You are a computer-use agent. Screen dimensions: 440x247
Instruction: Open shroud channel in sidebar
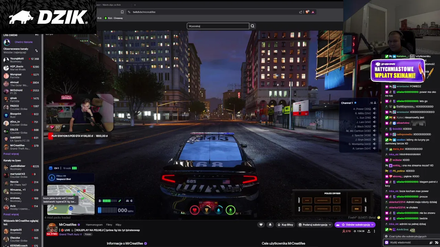click(x=21, y=84)
